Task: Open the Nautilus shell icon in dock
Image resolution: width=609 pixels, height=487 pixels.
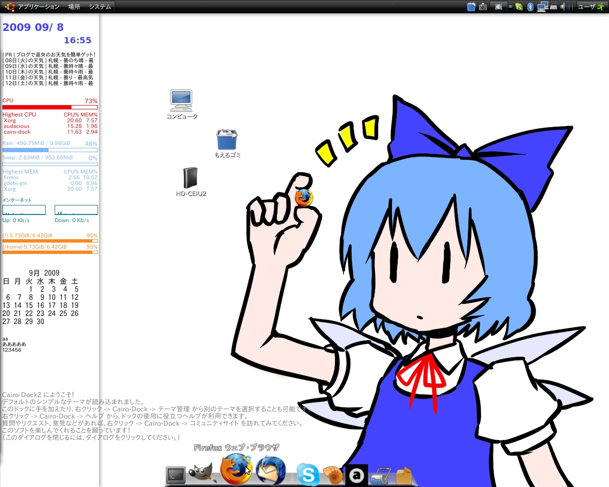Action: [x=333, y=475]
